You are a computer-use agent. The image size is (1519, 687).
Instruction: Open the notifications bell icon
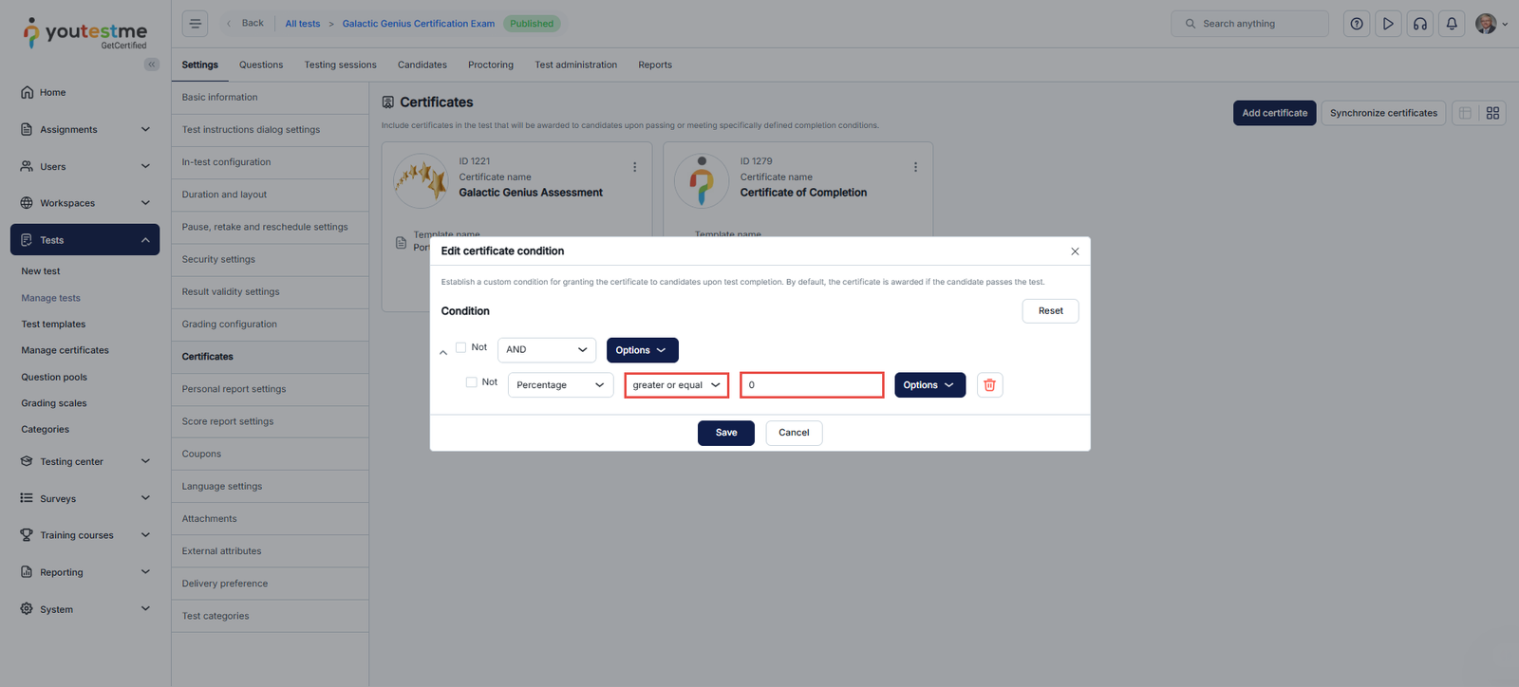click(1452, 24)
